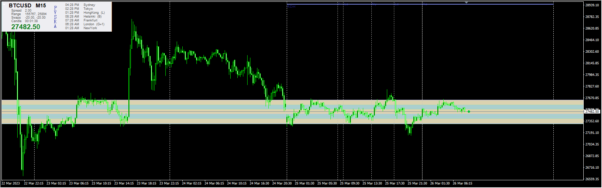The image size is (602, 188).
Task: Click the NewYork session time row
Action: point(81,28)
